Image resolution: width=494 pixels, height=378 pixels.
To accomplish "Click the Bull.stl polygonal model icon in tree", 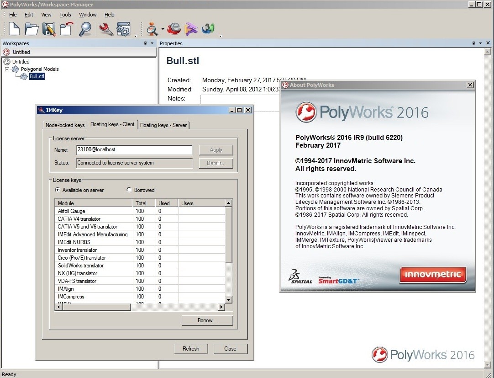I will 24,76.
